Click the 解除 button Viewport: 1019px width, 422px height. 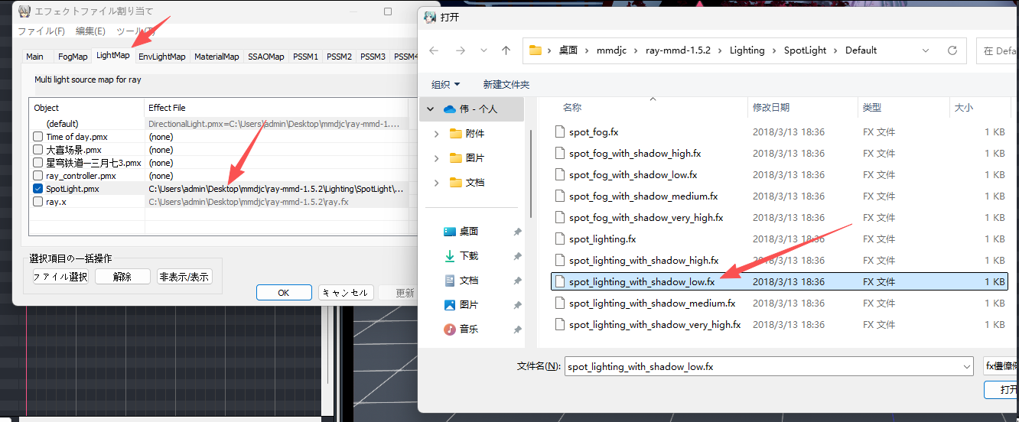[122, 277]
